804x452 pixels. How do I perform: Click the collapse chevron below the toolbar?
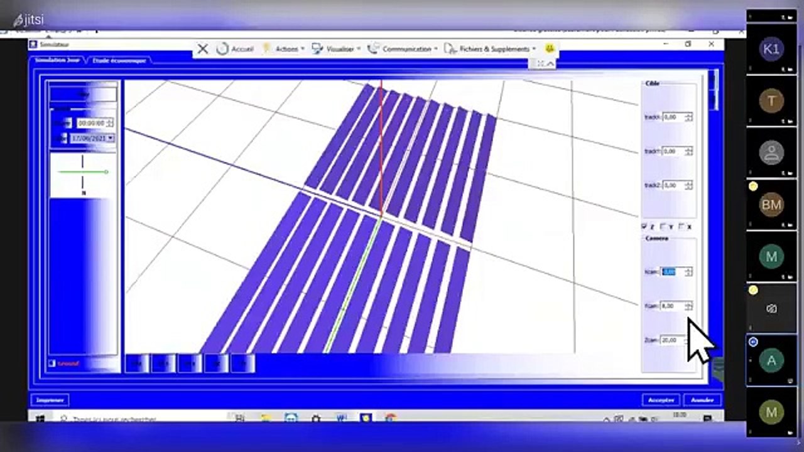[550, 64]
